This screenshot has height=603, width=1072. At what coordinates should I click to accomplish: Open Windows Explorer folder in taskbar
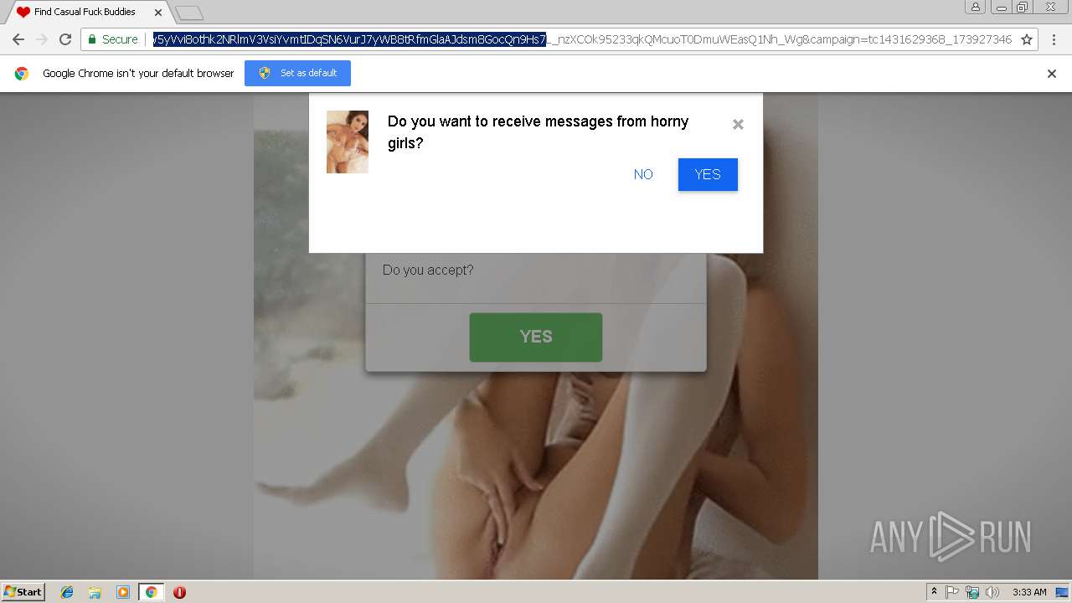pos(95,592)
